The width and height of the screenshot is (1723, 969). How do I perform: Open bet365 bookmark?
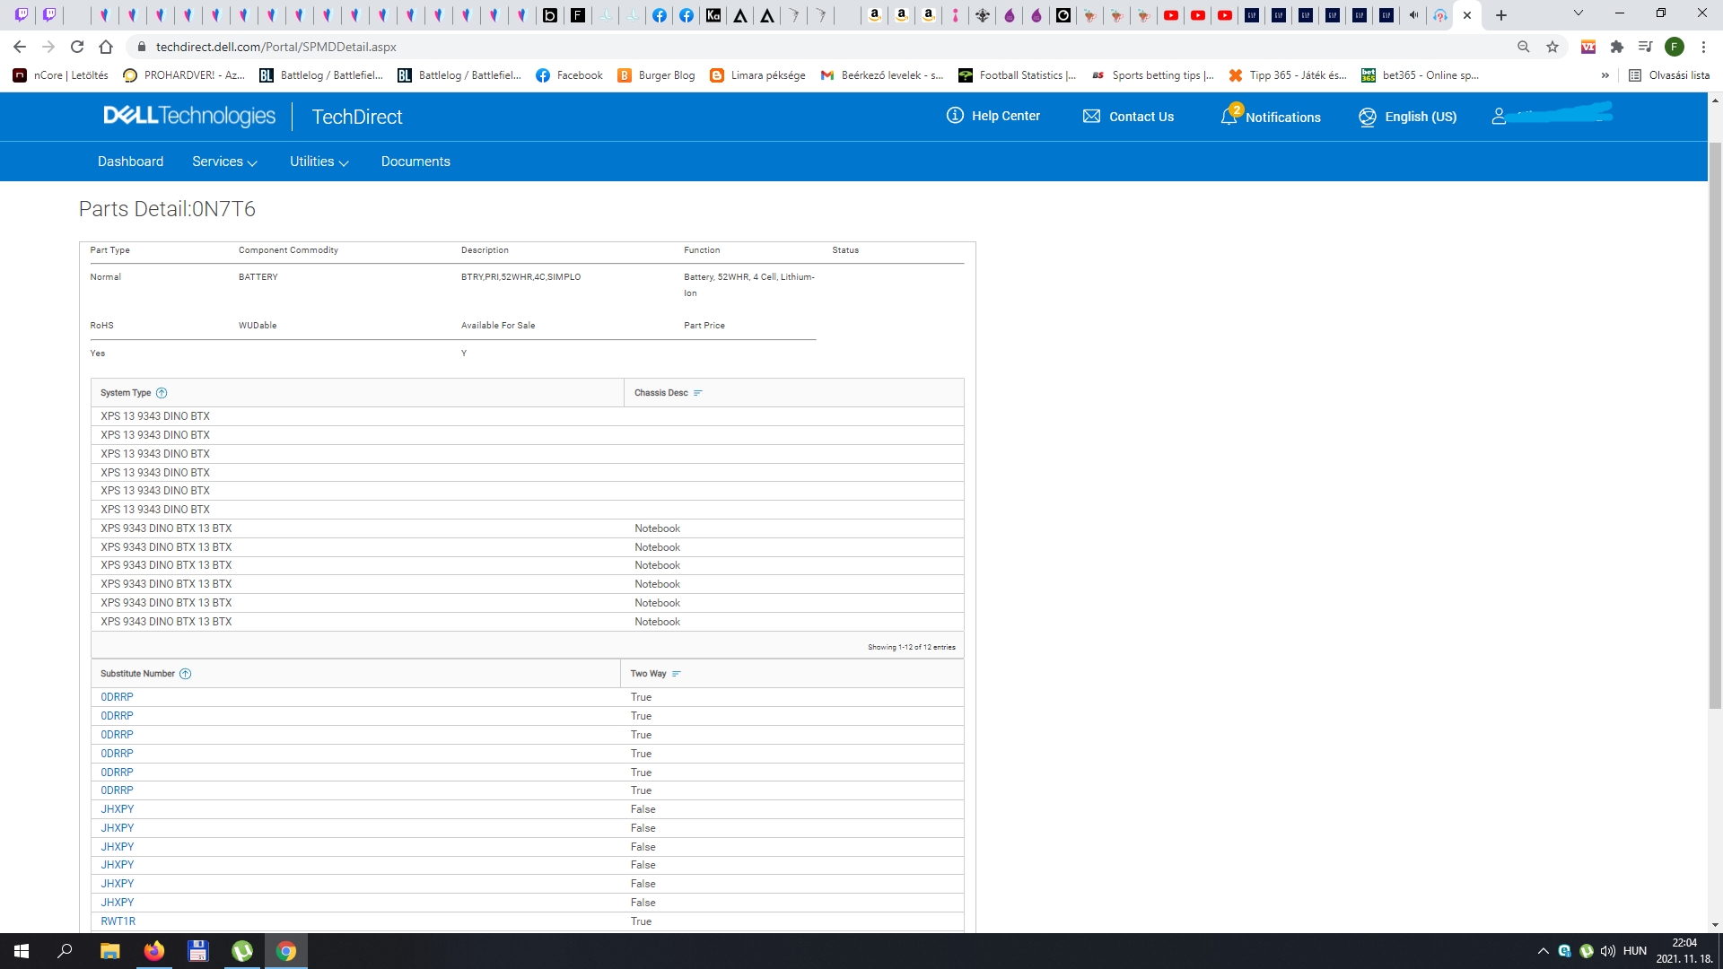click(1420, 75)
